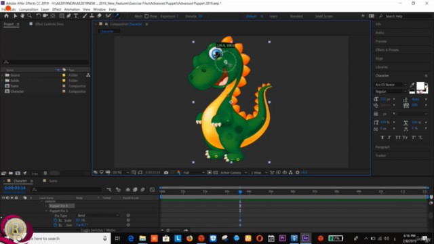Toggle transparency grid in composition viewer
Viewport: 434px width, 244px height.
[x=216, y=172]
